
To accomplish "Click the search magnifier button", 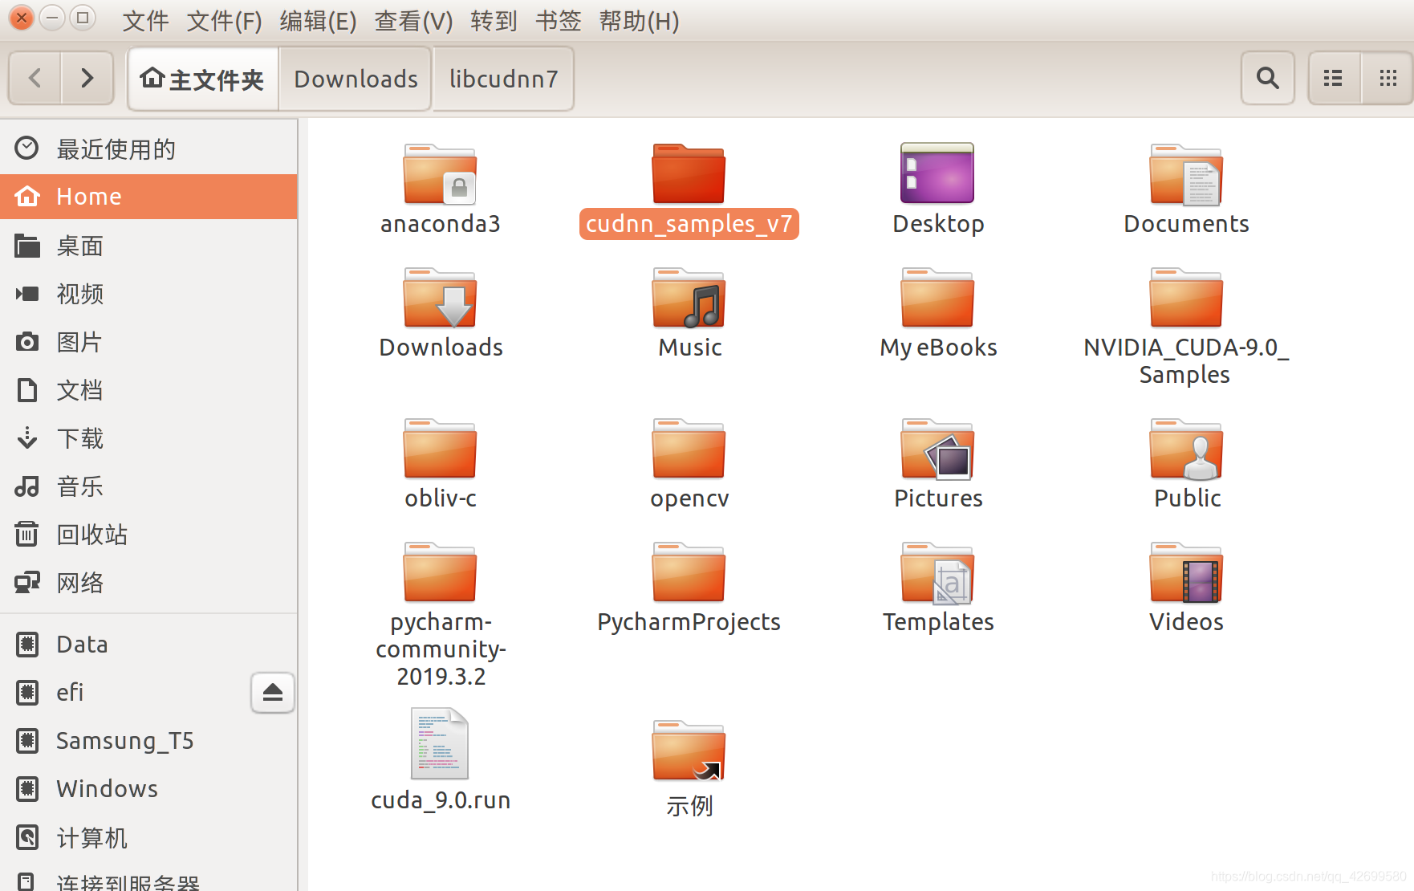I will (x=1267, y=78).
